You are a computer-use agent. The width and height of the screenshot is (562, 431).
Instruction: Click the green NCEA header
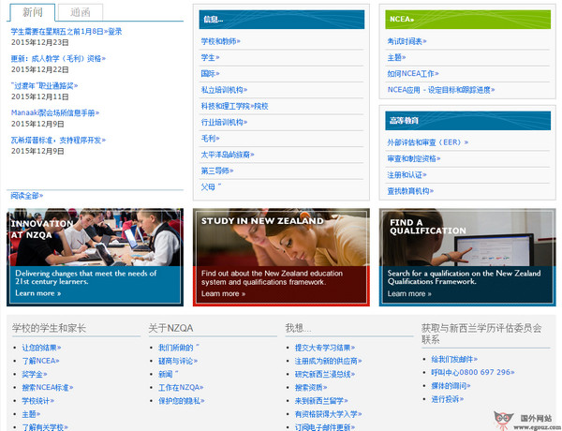coord(468,20)
